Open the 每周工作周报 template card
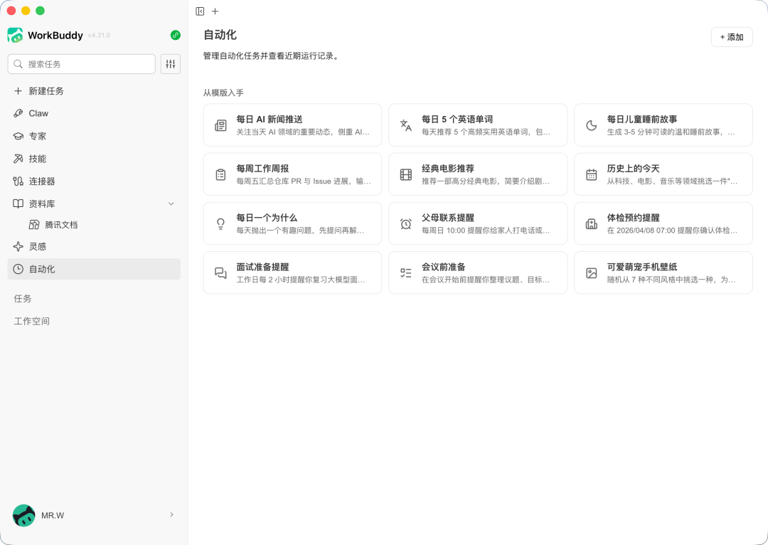Image resolution: width=768 pixels, height=545 pixels. click(x=292, y=174)
